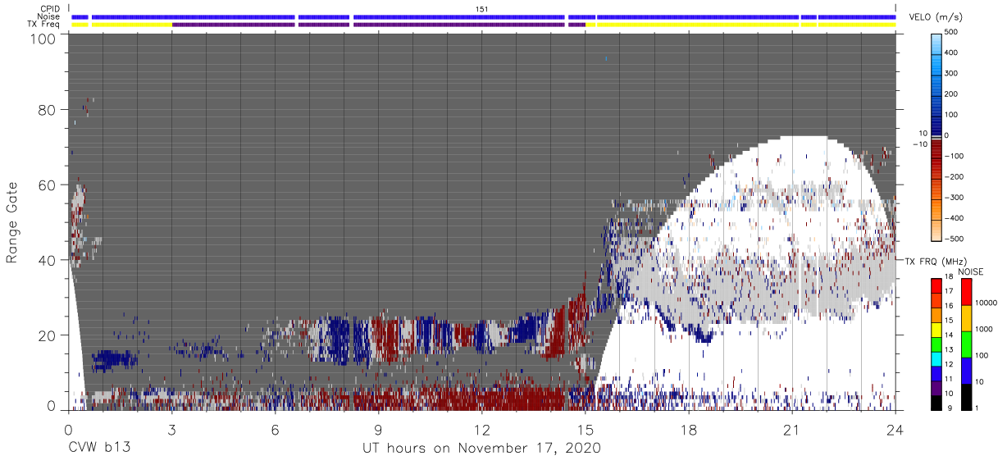Click green 100 swatch in NOISE legend
Viewport: 1007px width, 465px height.
click(965, 344)
